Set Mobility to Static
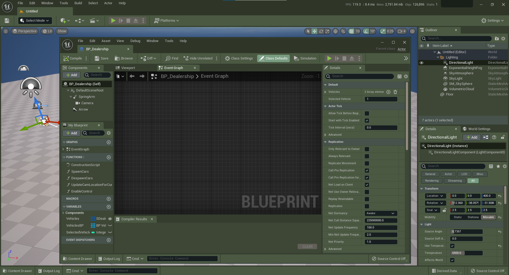Screen dimensions: 509x275 [x=458, y=217]
